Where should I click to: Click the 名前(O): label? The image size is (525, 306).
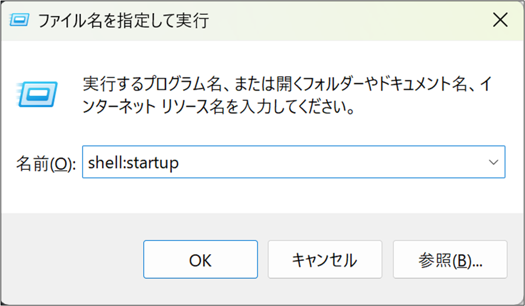click(x=46, y=164)
